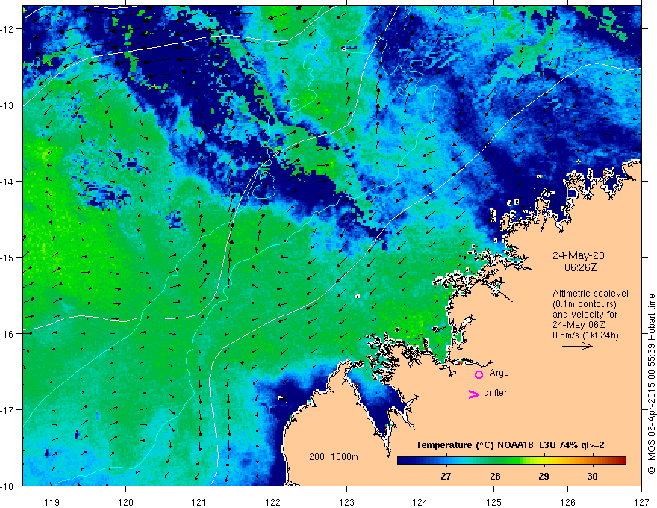Click the color bar tick label 30
The image size is (657, 508).
point(592,477)
